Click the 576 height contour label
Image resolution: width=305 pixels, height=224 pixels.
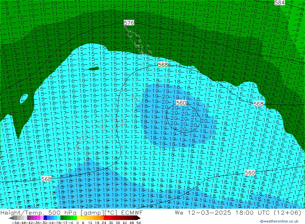129,23
